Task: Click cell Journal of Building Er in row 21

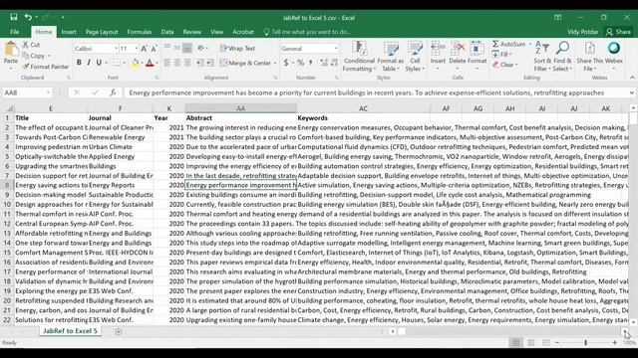Action: pos(121,310)
